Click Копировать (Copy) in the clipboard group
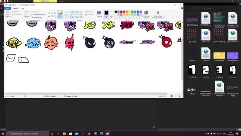Viewport: 241px width, 136px height. pos(17,14)
